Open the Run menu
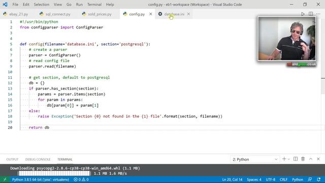The width and height of the screenshot is (325, 183). 79,5
